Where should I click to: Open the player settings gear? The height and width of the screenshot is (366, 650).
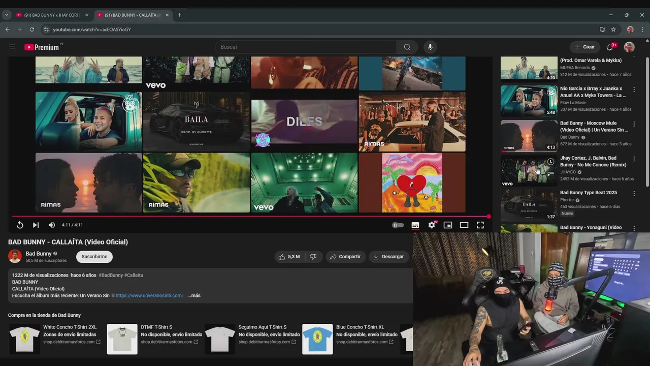[432, 225]
